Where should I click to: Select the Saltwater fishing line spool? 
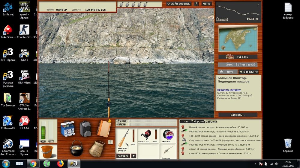168,135
